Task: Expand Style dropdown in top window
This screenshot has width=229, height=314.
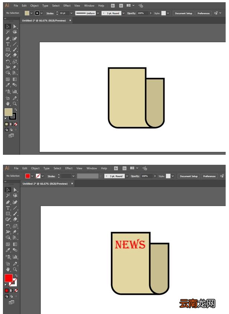Action: (168, 13)
